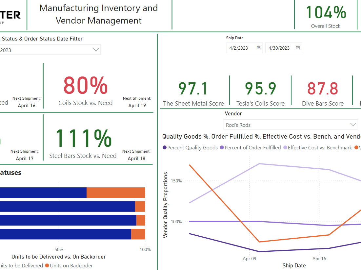Click the Next Shipment April 17 text
This screenshot has width=361, height=270.
(x=25, y=155)
